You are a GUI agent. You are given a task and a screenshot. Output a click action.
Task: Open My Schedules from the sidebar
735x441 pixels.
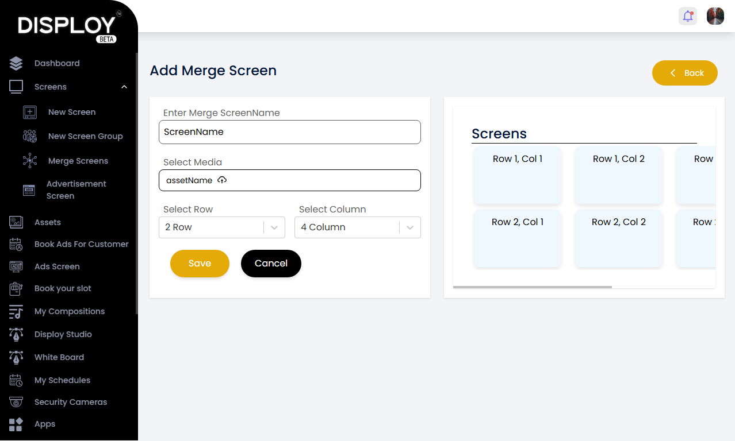tap(62, 380)
